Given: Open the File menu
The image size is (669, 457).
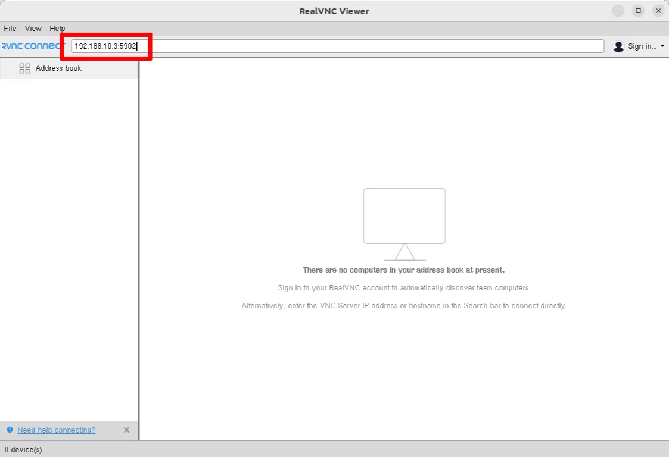Looking at the screenshot, I should click(10, 29).
